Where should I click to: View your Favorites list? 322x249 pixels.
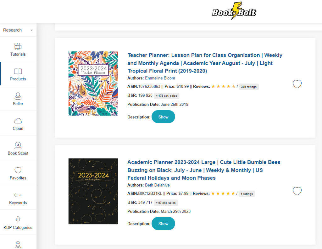[x=18, y=172]
